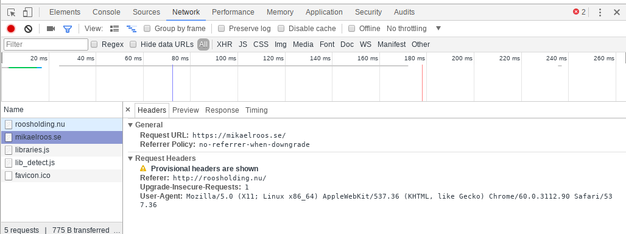The width and height of the screenshot is (626, 234).
Task: Check Hide data URLs box
Action: (x=133, y=44)
